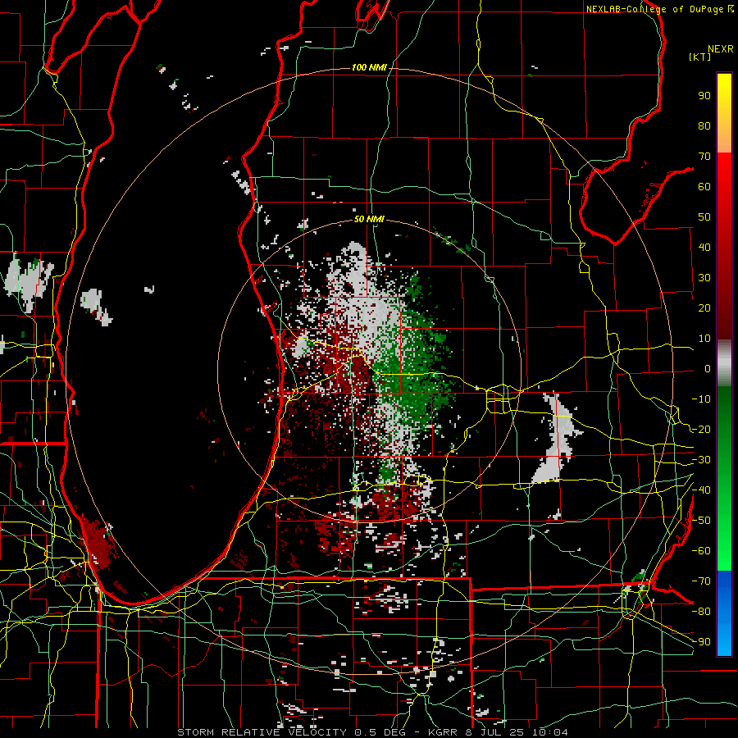Click the -80 value on the velocity scale
Image resolution: width=738 pixels, height=738 pixels.
pos(701,612)
